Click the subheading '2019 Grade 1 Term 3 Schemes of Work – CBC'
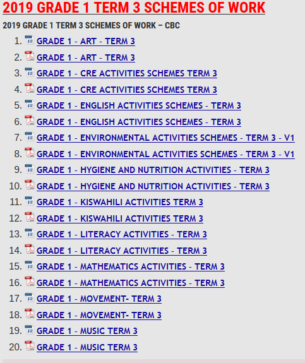Image resolution: width=305 pixels, height=363 pixels. [91, 25]
